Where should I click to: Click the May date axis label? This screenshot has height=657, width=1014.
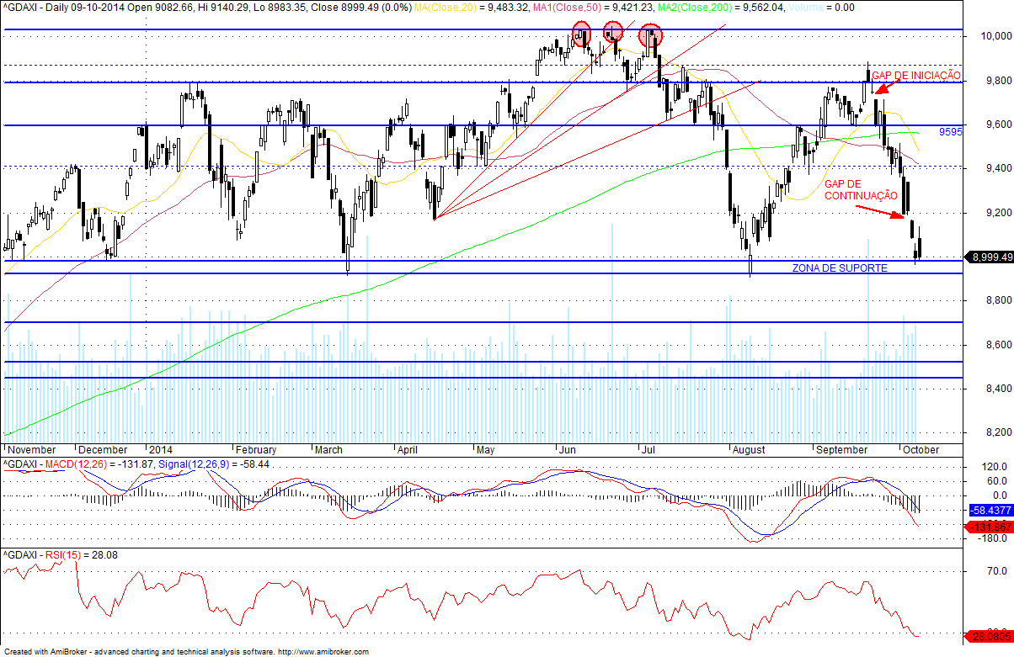[x=488, y=450]
